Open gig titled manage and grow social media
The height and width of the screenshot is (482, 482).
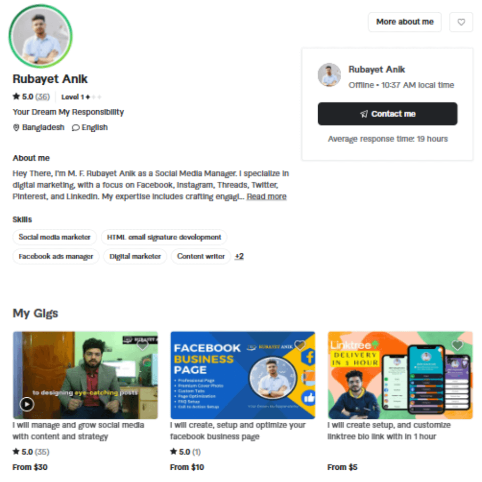pyautogui.click(x=79, y=431)
